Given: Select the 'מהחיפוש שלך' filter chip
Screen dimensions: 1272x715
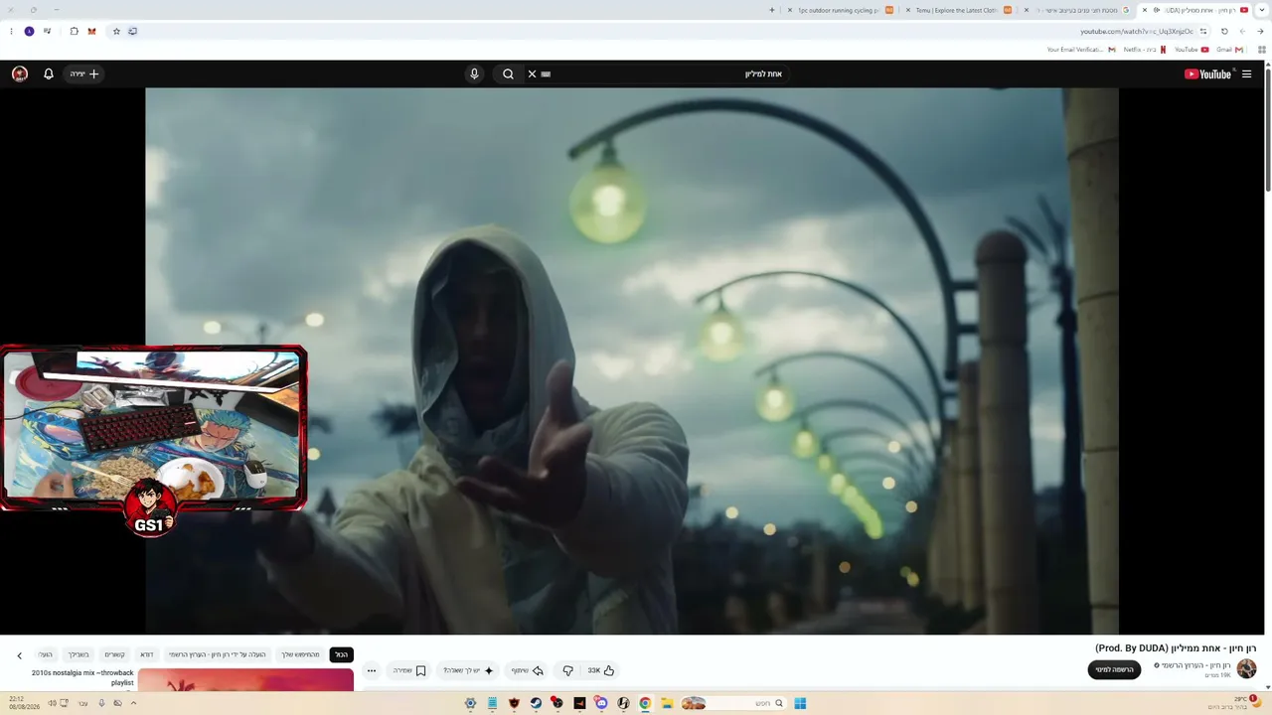Looking at the screenshot, I should point(300,654).
